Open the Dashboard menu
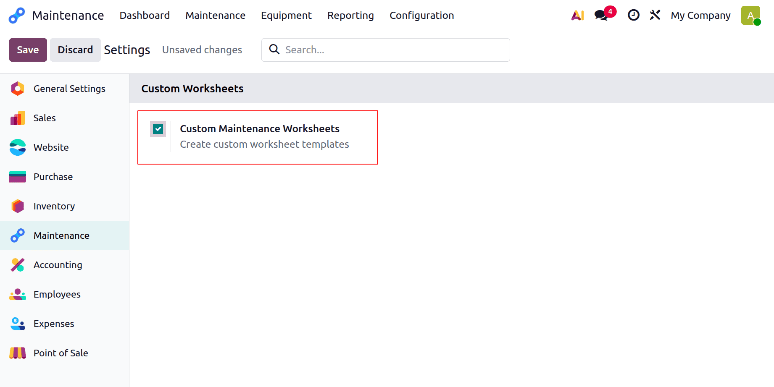 145,16
